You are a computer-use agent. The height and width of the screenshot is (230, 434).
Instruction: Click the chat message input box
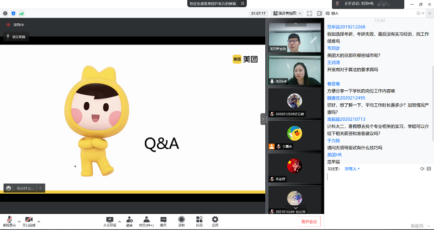[379, 197]
